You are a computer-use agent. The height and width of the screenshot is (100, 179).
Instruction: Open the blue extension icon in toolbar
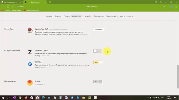172,7
